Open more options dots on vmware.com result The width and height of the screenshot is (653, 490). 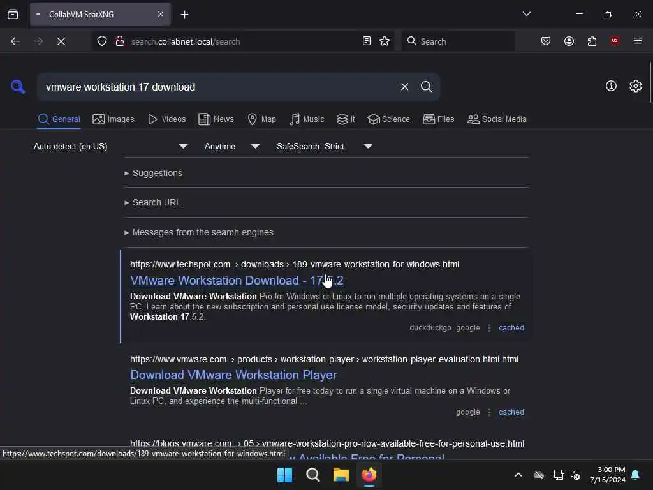coord(489,412)
